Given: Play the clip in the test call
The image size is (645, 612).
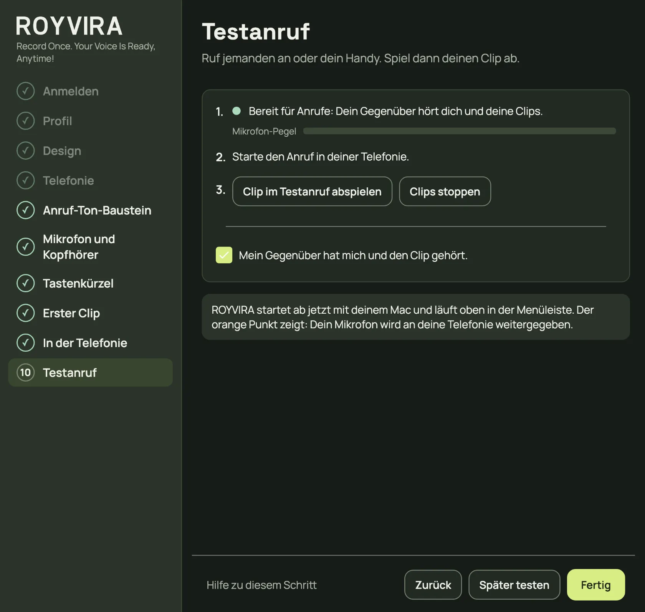Looking at the screenshot, I should (x=312, y=191).
